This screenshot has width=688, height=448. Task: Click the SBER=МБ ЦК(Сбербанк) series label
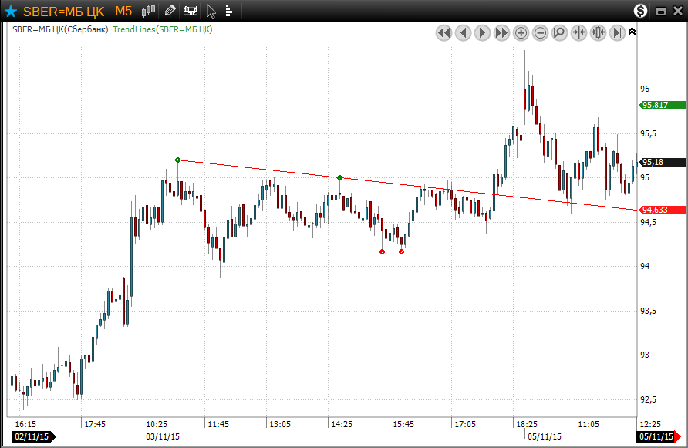pos(60,29)
